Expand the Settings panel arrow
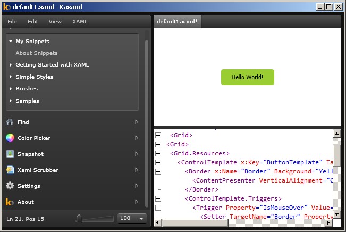 [x=137, y=186]
